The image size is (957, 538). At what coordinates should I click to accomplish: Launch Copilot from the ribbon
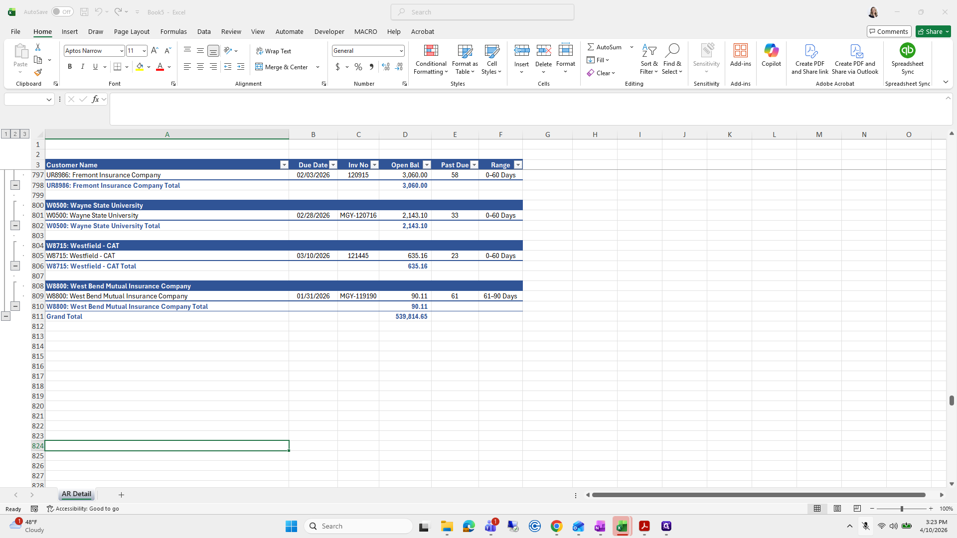(771, 55)
